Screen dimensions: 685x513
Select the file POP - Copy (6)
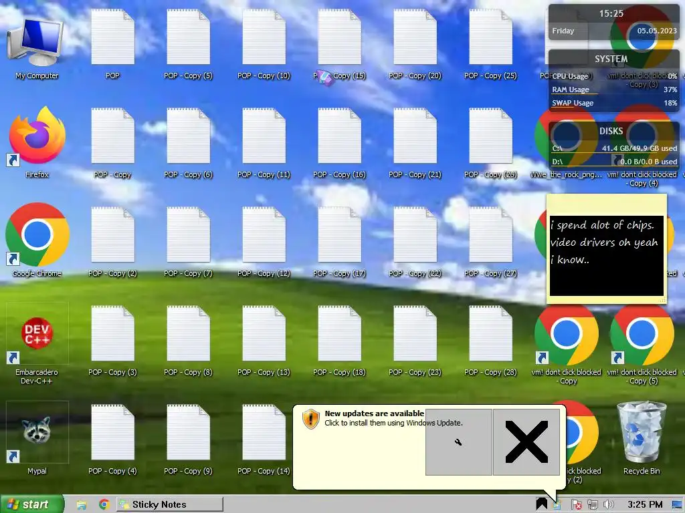[x=188, y=143]
